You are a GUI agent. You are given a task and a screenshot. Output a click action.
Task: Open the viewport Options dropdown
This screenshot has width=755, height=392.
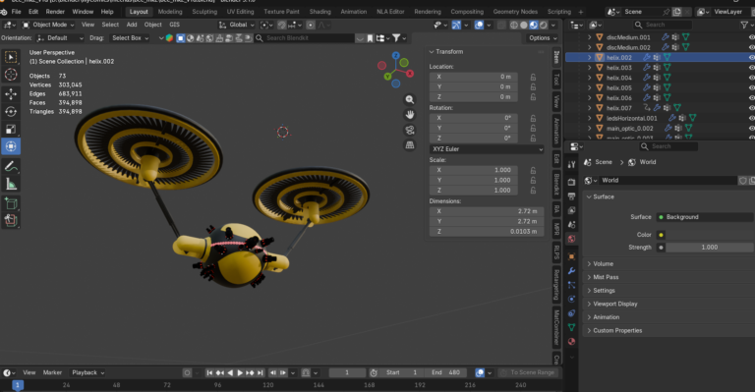543,38
